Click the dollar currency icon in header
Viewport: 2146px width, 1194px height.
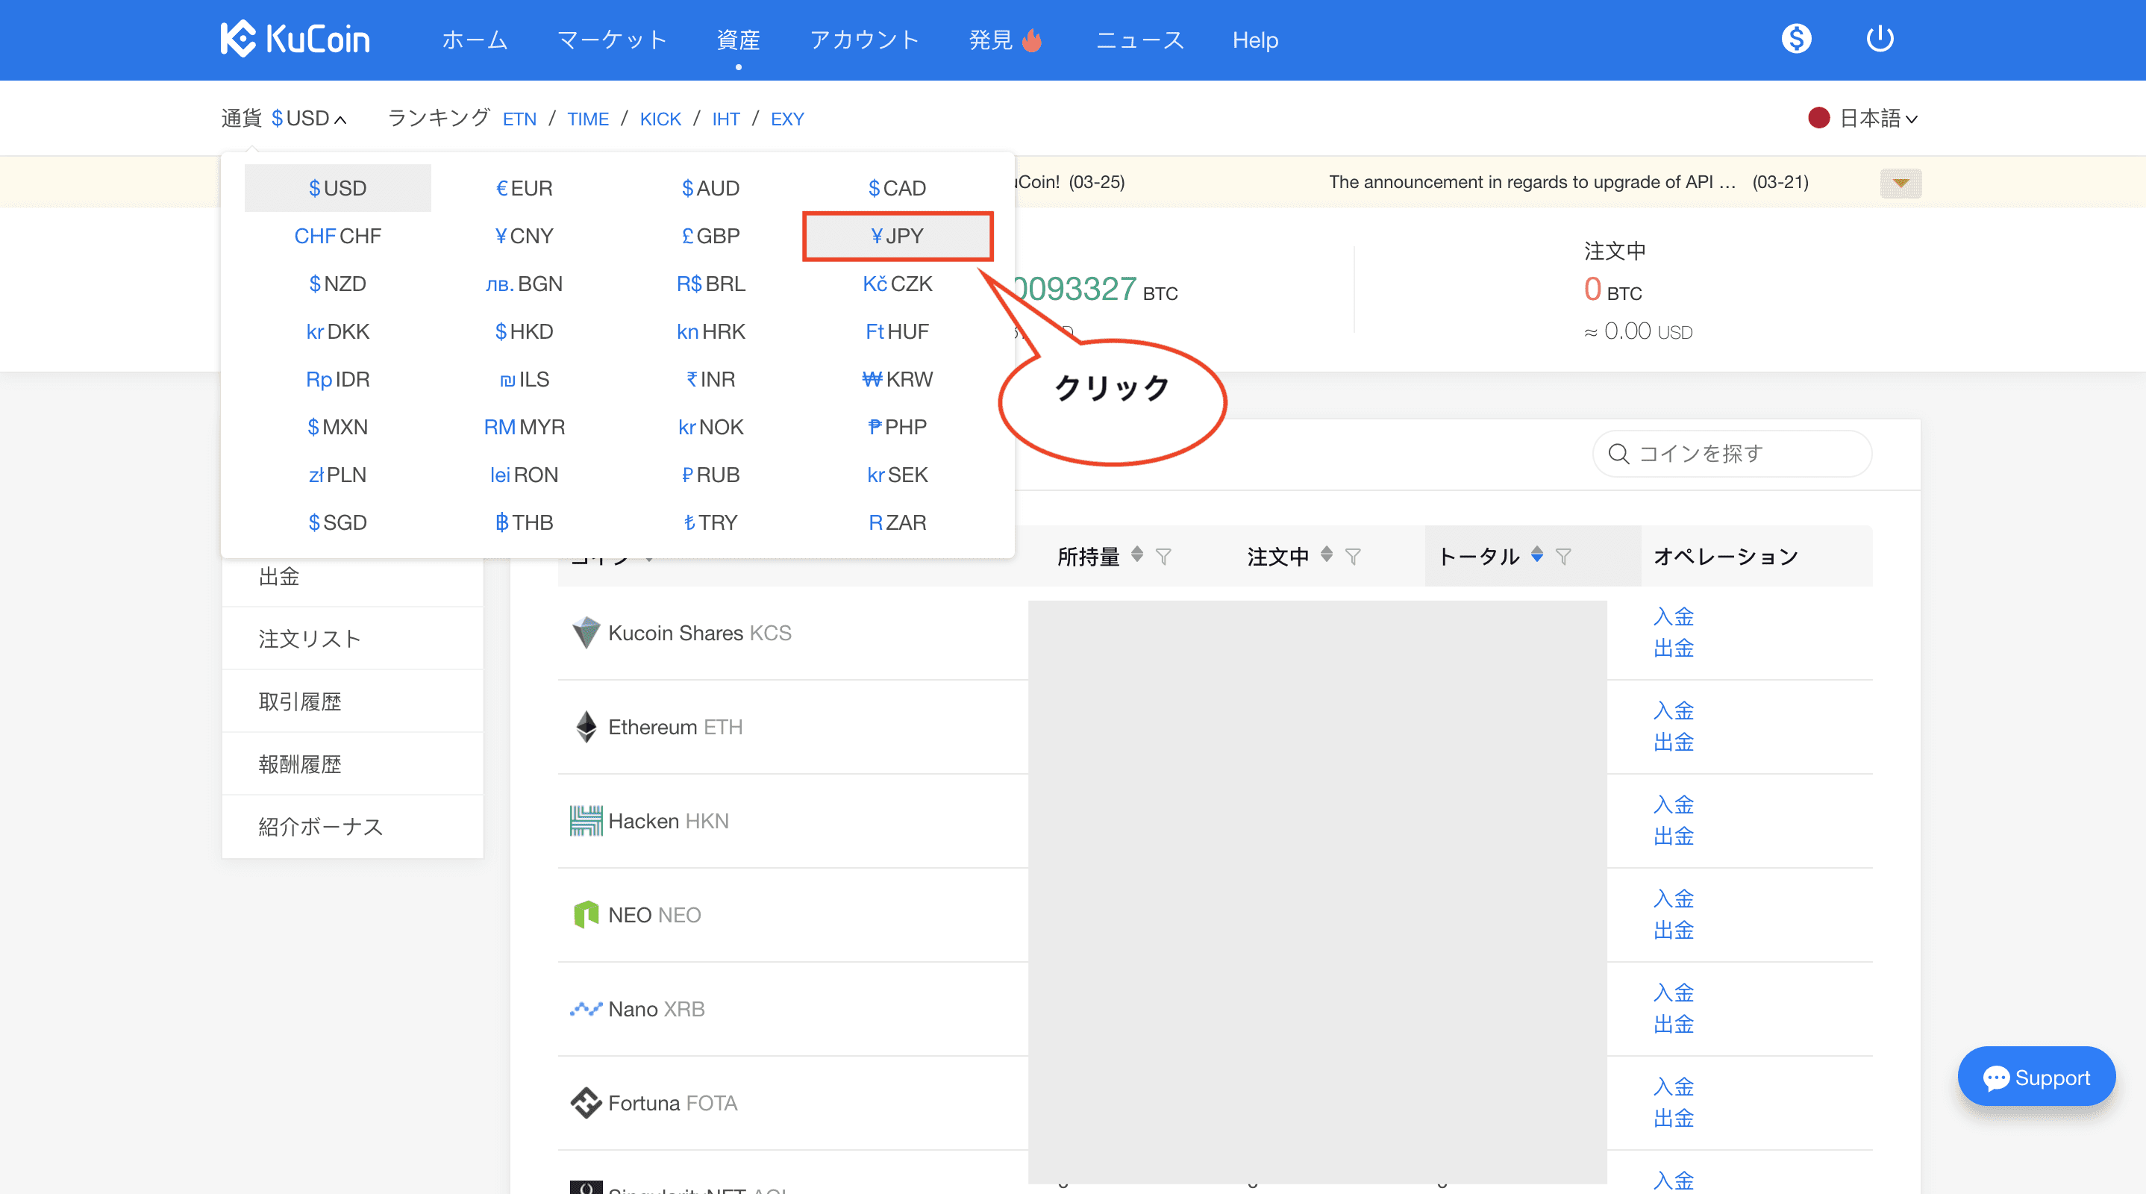[1795, 39]
